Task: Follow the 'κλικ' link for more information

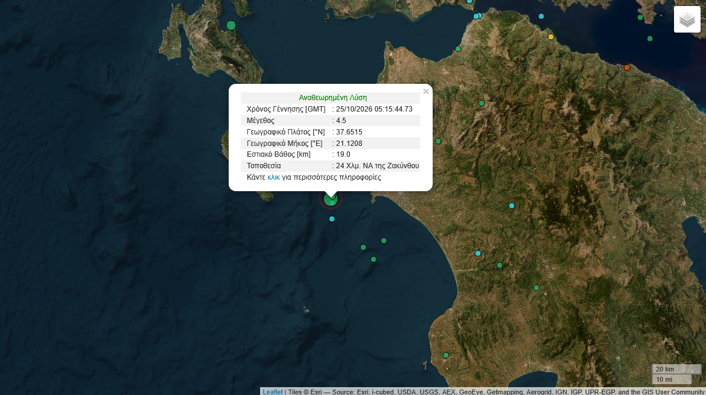Action: (273, 177)
